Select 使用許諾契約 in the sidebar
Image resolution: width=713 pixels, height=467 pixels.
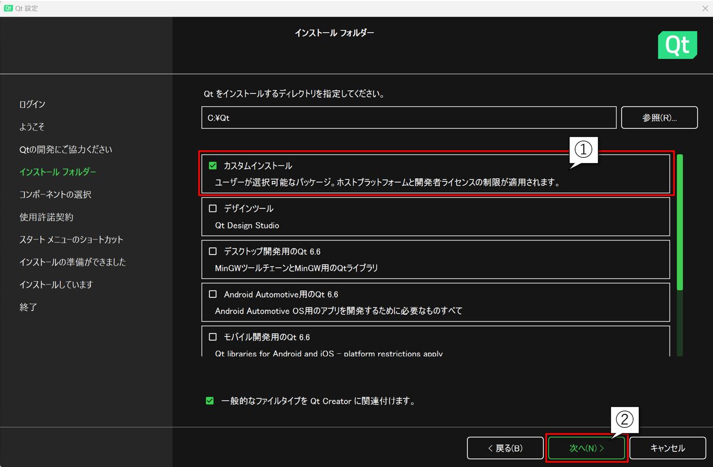[x=46, y=217]
